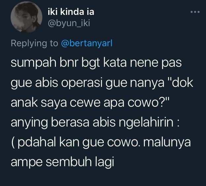View the profile picture of iki kinda ia
This screenshot has width=206, height=186.
point(26,17)
